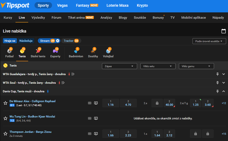Click the Tipsport logo

pos(15,5)
